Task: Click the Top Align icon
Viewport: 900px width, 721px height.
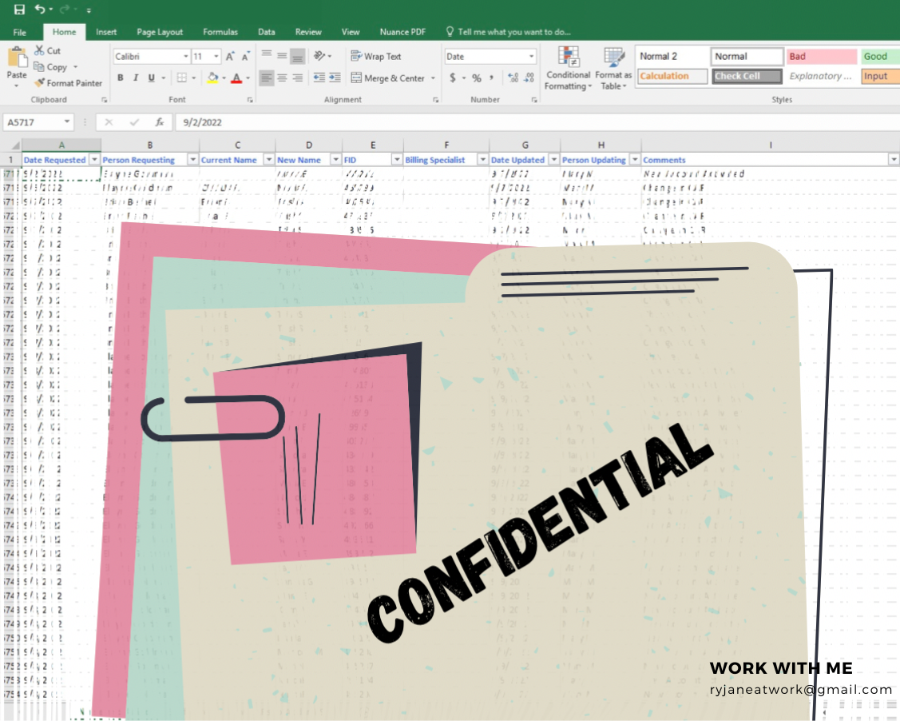Action: click(267, 56)
